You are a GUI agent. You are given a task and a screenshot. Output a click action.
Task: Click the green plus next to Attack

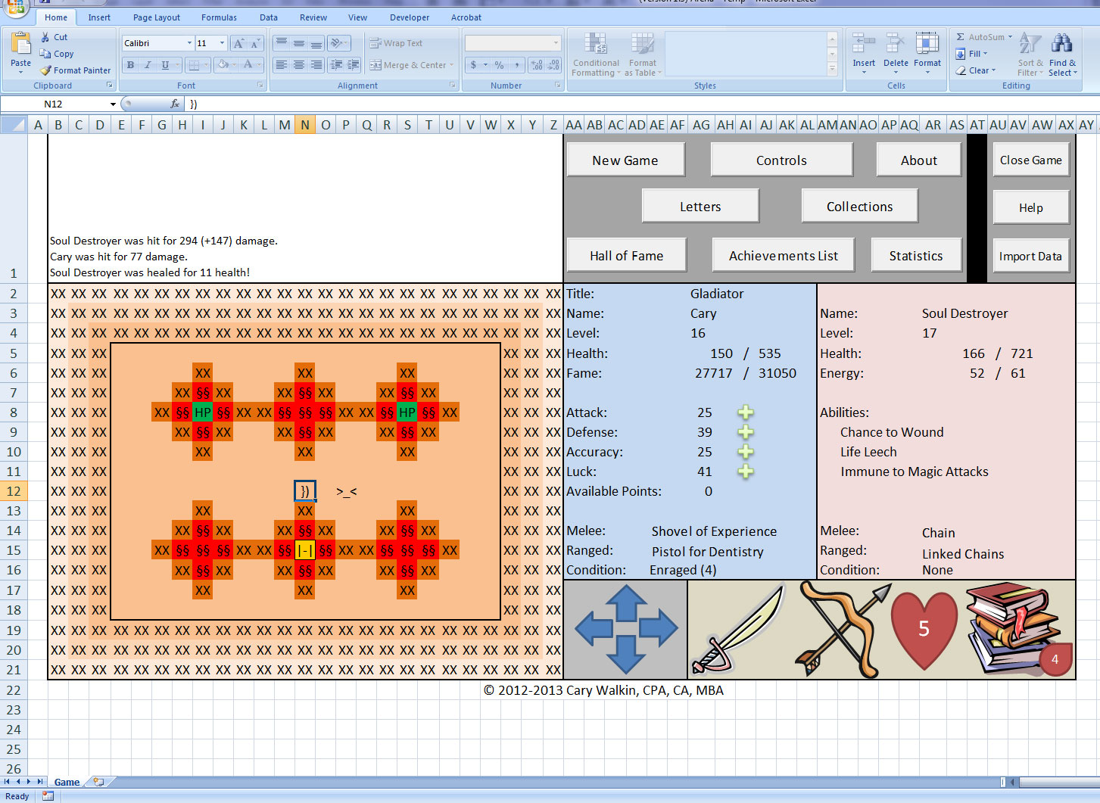746,412
